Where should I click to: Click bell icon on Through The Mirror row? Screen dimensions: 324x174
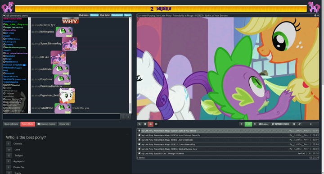[139, 154]
